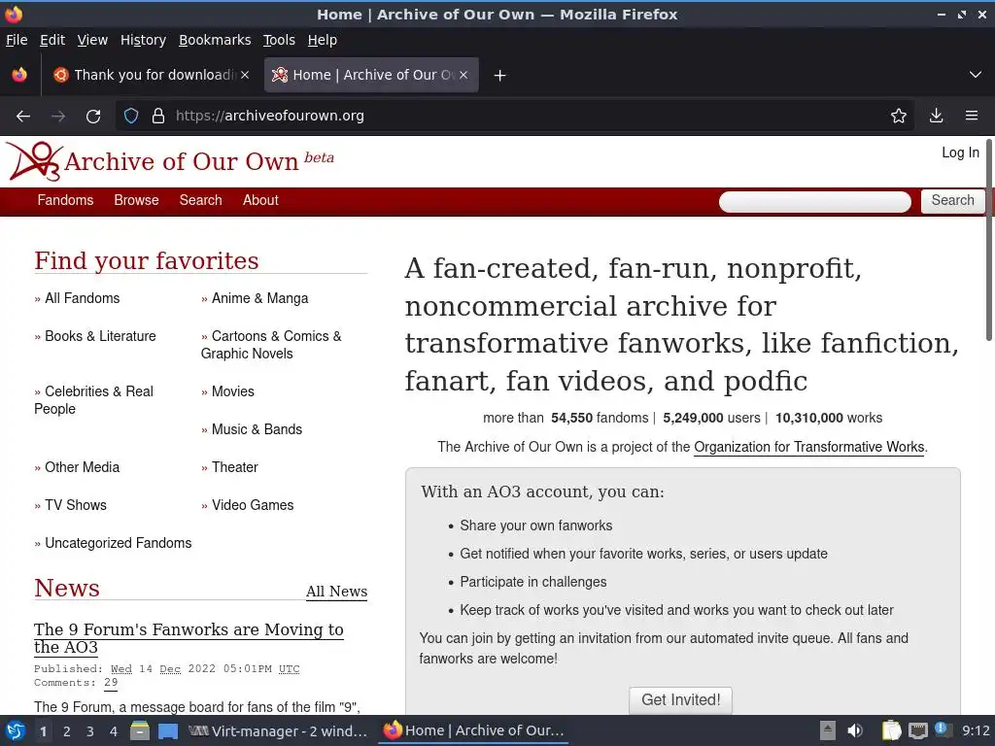The image size is (995, 746).
Task: Click the removable media eject tray icon
Action: (828, 730)
